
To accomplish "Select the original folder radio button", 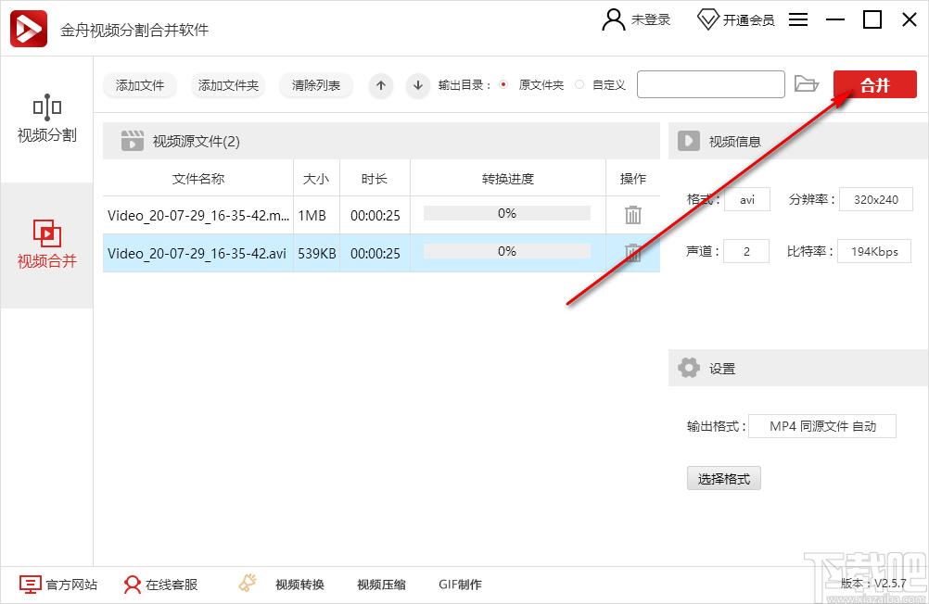I will pyautogui.click(x=503, y=85).
